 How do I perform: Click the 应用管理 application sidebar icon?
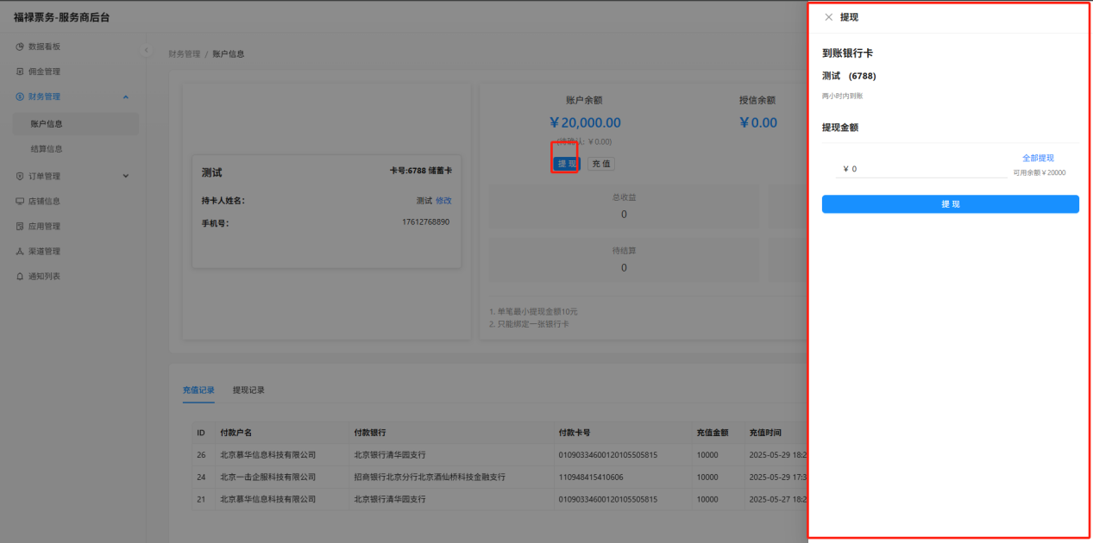(20, 226)
